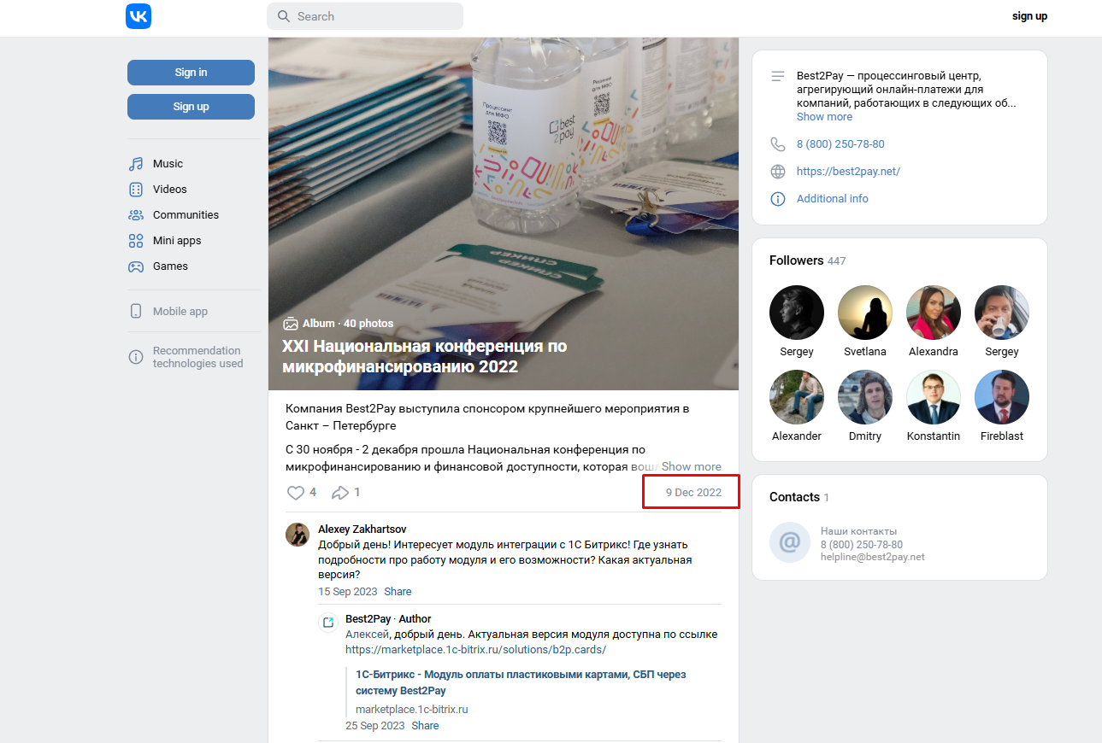Viewport: 1102px width, 743px height.
Task: Open the Mini apps section icon
Action: coord(136,240)
